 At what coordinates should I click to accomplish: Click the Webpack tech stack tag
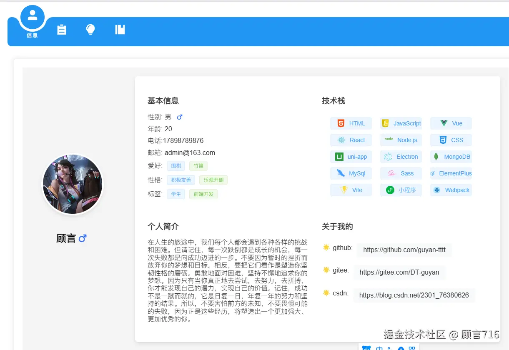(451, 190)
